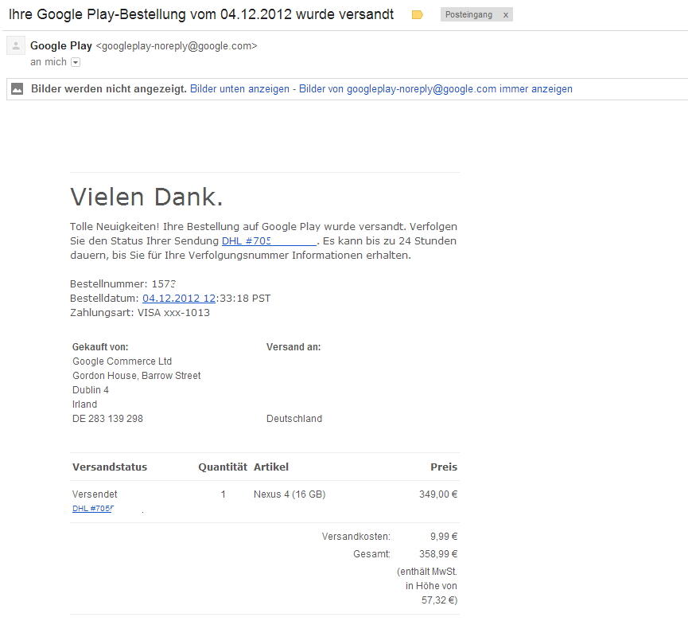
Task: Click 'Bilder werden nicht angezeigt.' notice text
Action: (x=109, y=88)
